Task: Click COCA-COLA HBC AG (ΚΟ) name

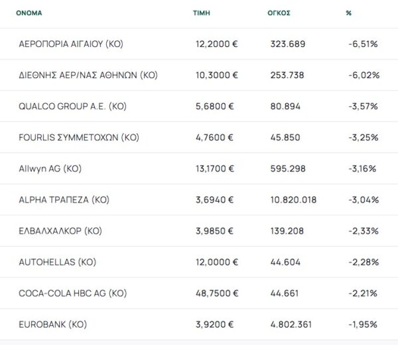Action: coord(73,293)
